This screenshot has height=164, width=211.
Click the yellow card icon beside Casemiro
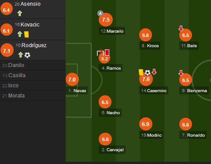pyautogui.click(x=141, y=72)
